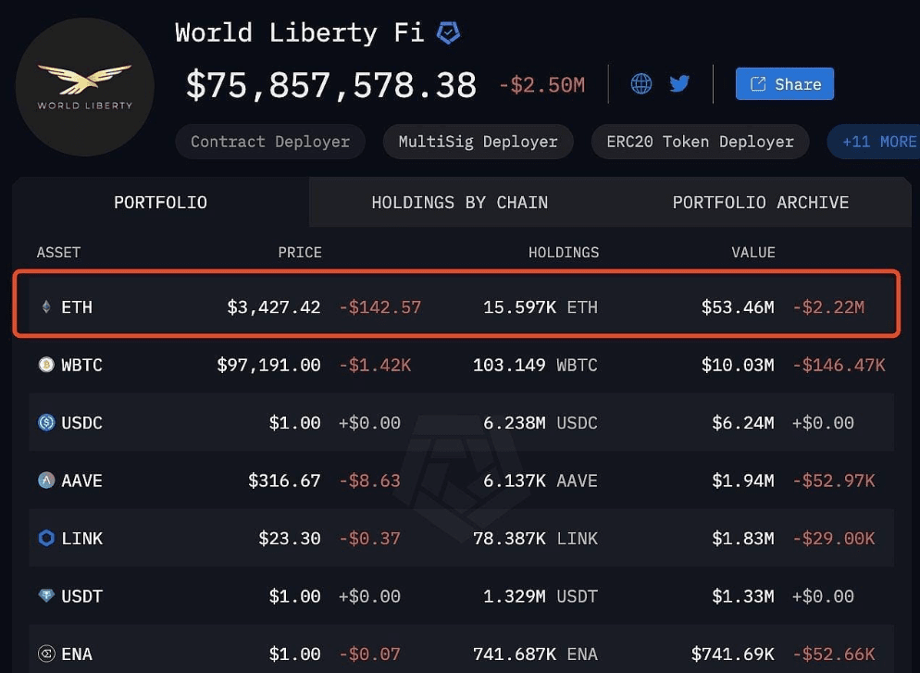Click the World Liberty logo avatar

[85, 86]
